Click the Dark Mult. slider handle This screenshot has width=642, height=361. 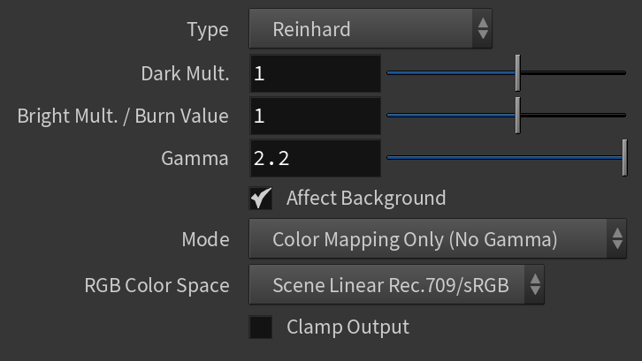click(x=517, y=73)
